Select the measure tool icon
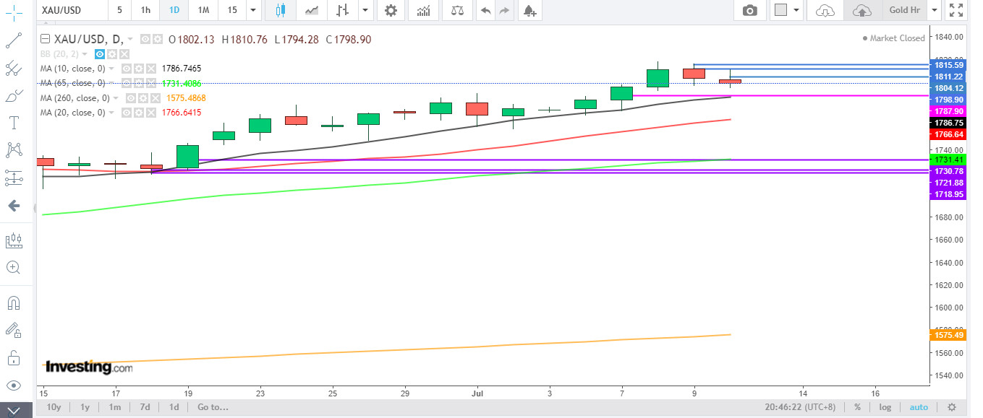Screen dimensions: 983x418 [x=13, y=240]
